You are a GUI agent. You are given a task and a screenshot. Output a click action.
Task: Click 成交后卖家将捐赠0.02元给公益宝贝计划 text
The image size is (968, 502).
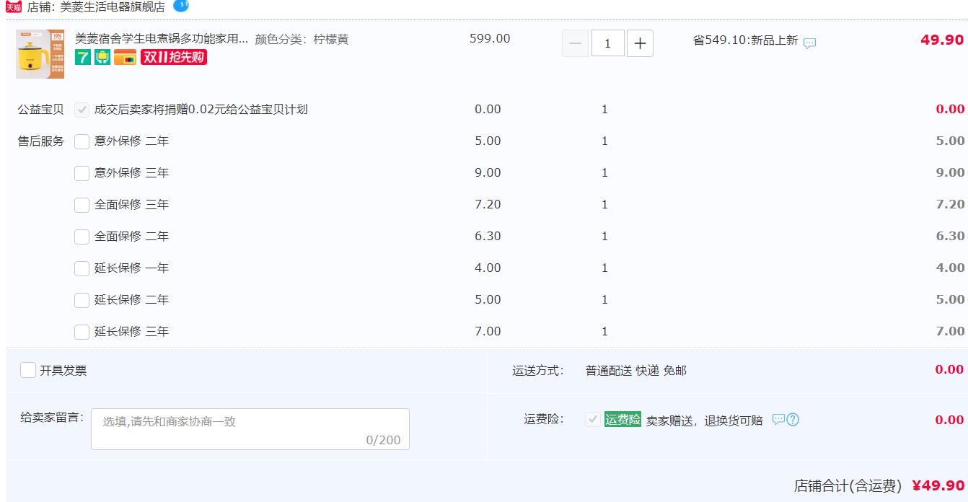pos(201,110)
